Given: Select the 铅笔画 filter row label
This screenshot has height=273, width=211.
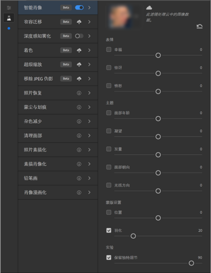Looking at the screenshot, I should click(31, 178).
